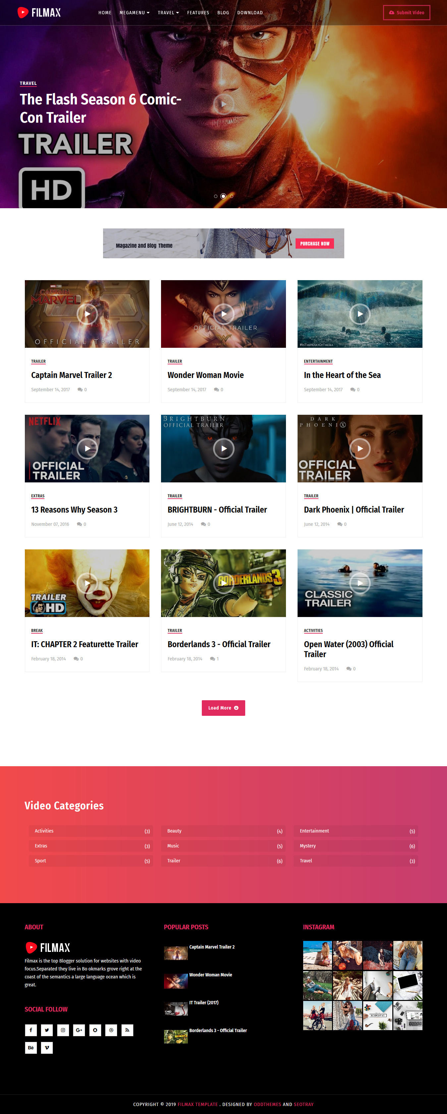Click the Submit Video button
Screen dimensions: 447x1114
(x=407, y=13)
